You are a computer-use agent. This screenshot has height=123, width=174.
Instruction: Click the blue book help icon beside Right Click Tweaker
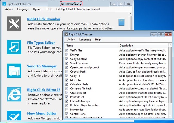(122, 22)
